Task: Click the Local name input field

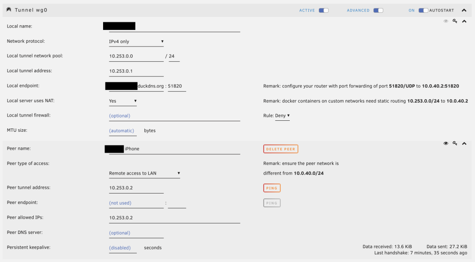Action: (174, 26)
